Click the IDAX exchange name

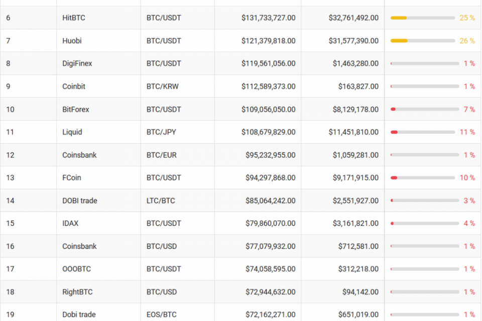[70, 223]
